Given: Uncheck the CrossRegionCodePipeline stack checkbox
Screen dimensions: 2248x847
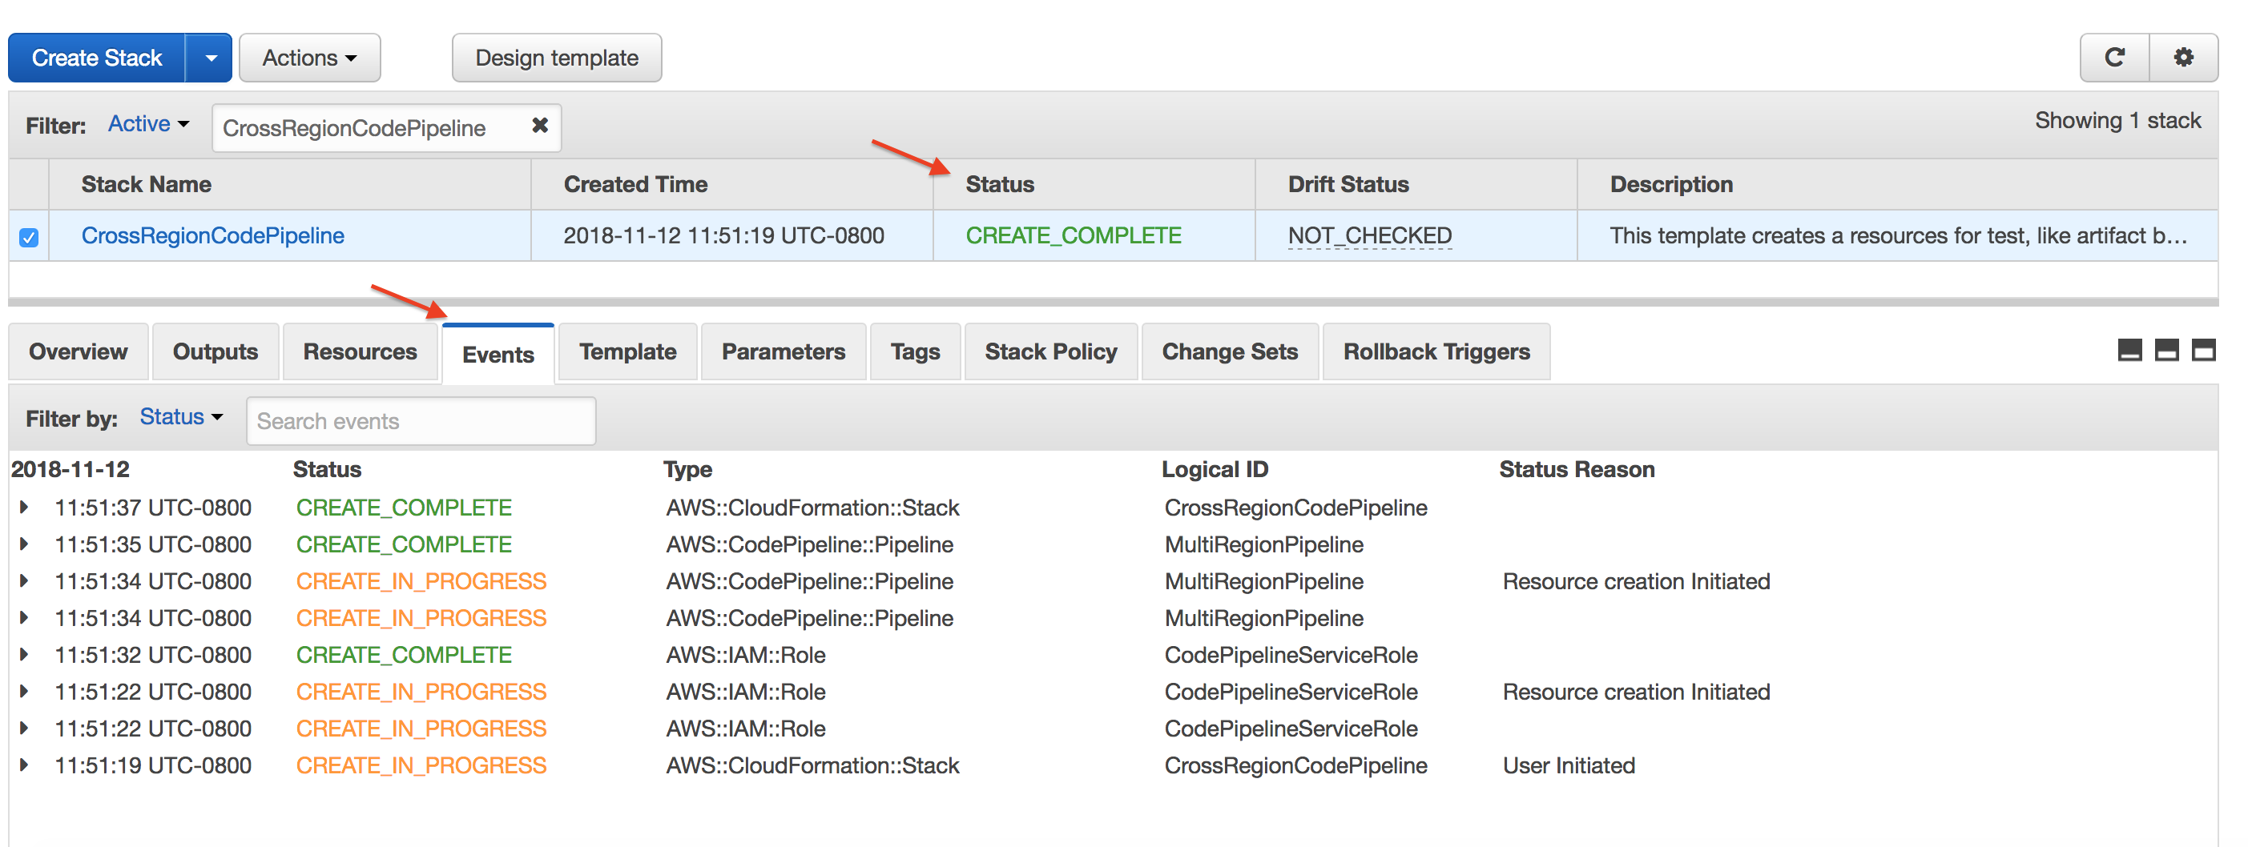Looking at the screenshot, I should [29, 237].
